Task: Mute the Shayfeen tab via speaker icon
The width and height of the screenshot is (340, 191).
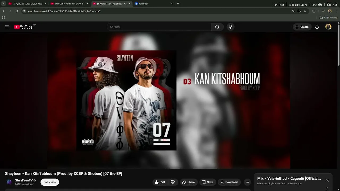Action: click(125, 4)
